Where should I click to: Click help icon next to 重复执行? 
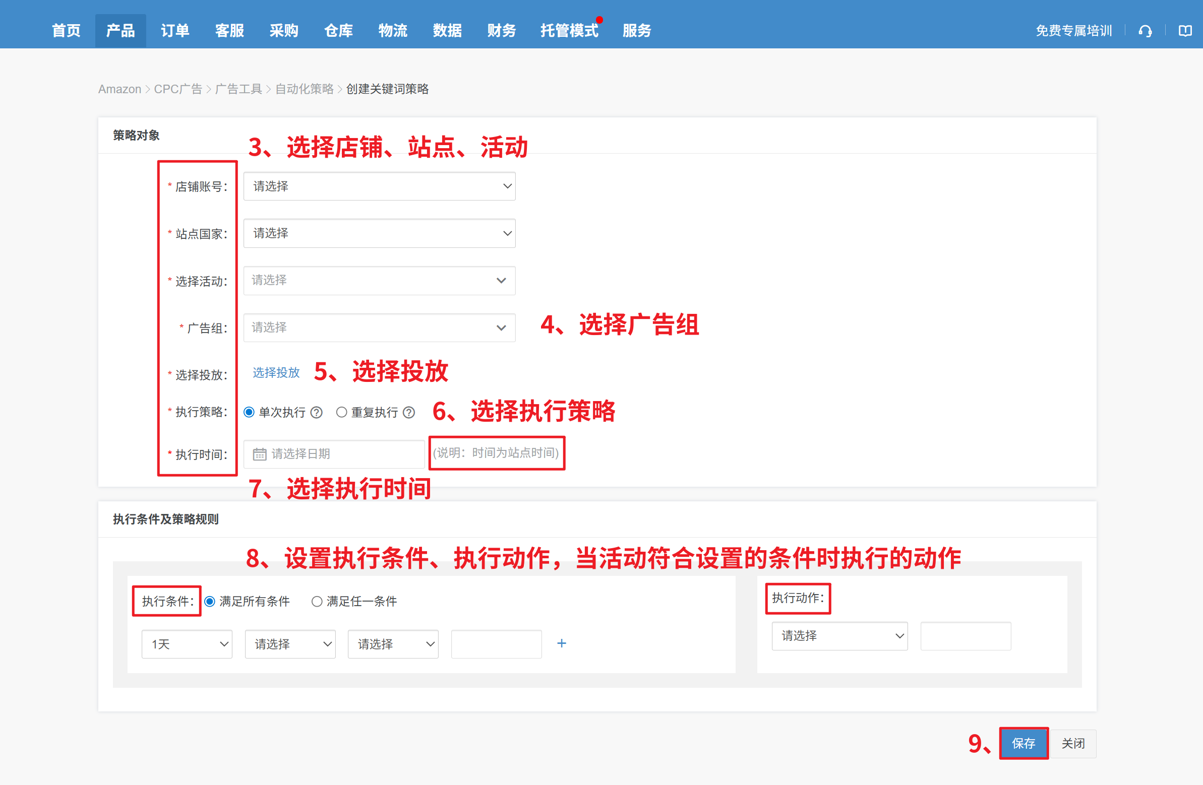click(x=409, y=413)
